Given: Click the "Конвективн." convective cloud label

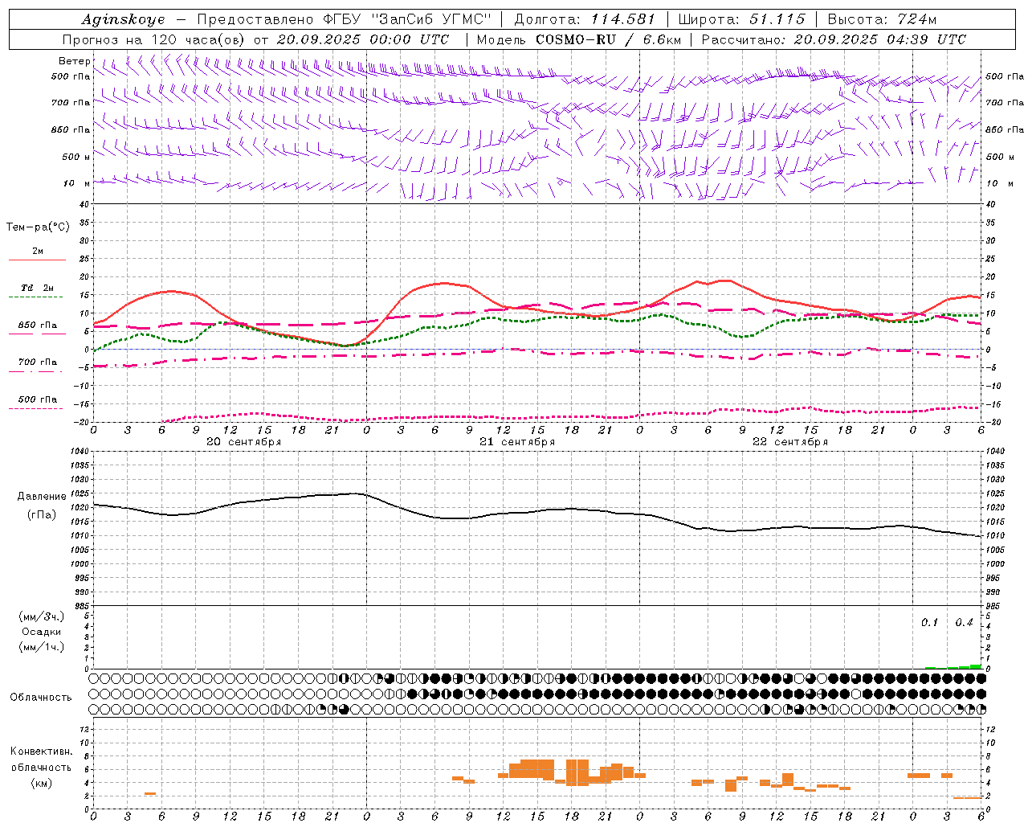Looking at the screenshot, I should tap(42, 751).
